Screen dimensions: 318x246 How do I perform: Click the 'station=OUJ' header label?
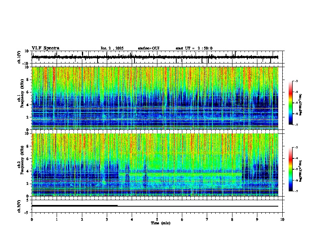point(149,48)
